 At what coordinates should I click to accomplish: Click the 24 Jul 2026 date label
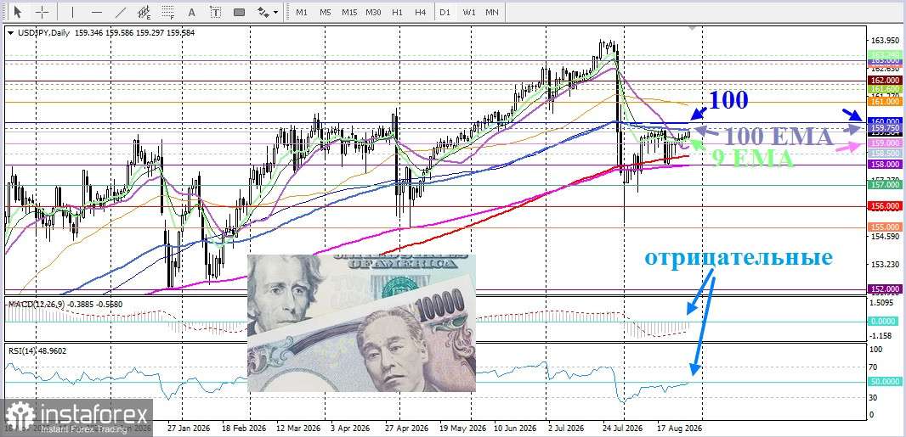[622, 429]
